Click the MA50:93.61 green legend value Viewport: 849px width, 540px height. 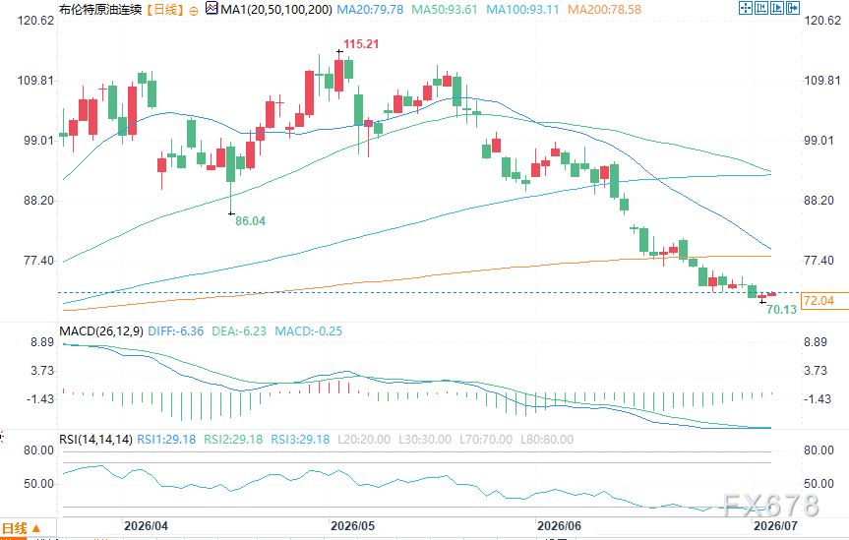(445, 9)
